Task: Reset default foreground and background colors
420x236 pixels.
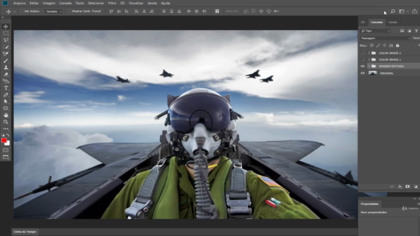Action: point(3,135)
